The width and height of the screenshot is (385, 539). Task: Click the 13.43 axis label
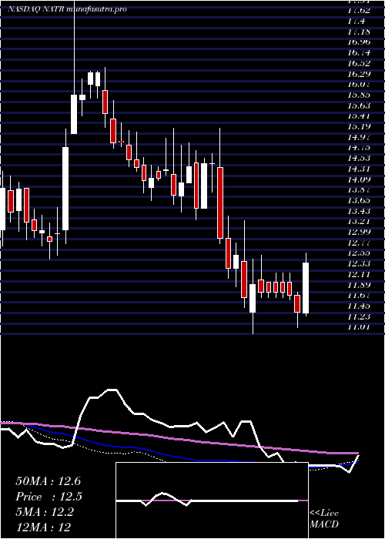(x=359, y=211)
